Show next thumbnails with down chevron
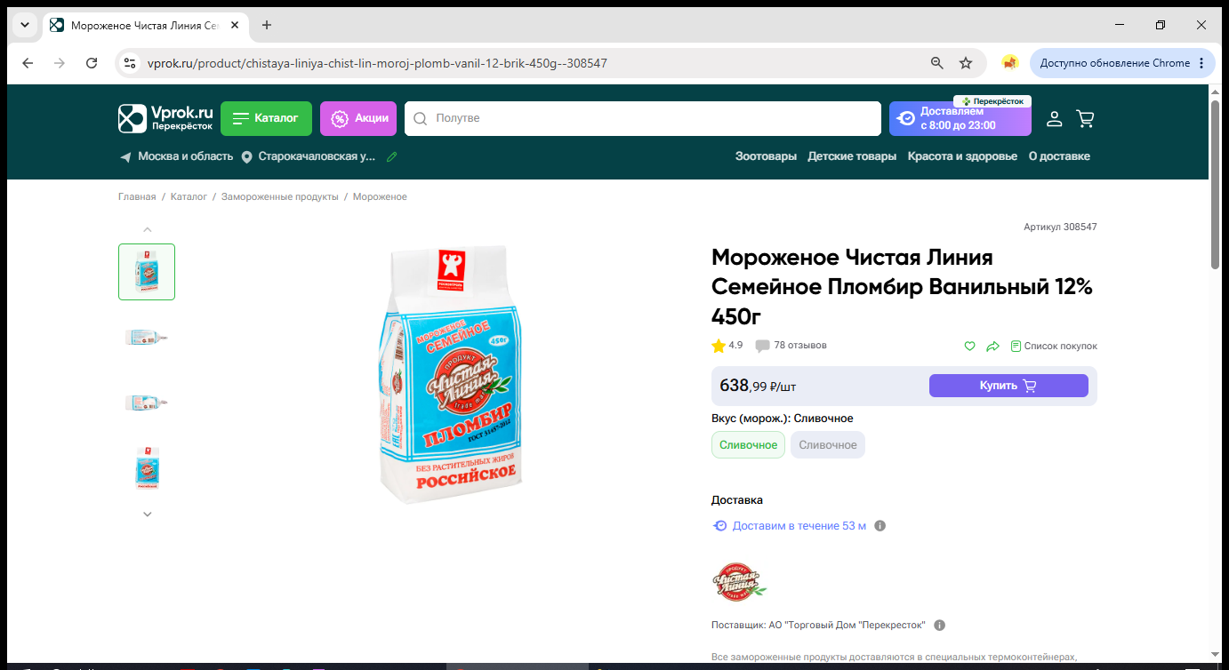The width and height of the screenshot is (1229, 670). [148, 514]
